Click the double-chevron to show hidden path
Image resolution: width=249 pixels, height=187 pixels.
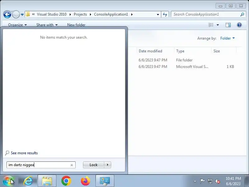click(33, 14)
